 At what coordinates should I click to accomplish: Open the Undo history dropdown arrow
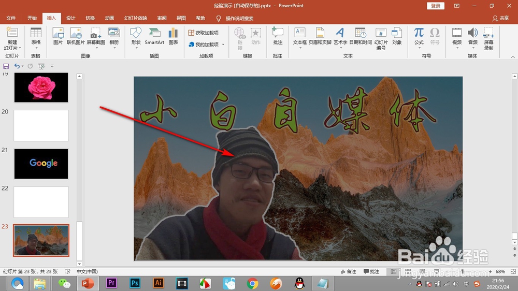click(x=22, y=66)
